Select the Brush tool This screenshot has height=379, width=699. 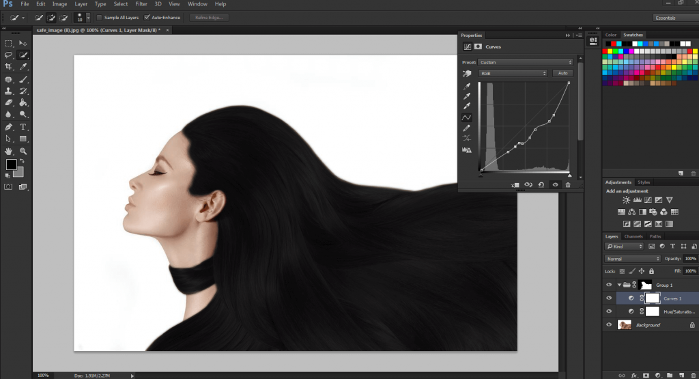tap(23, 79)
